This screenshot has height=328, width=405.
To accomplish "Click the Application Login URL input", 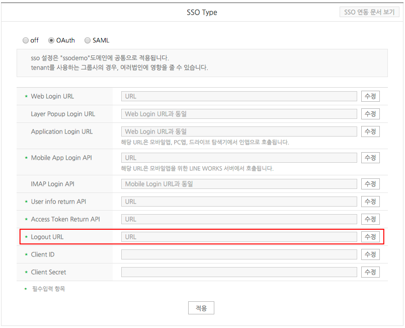I will coord(239,132).
